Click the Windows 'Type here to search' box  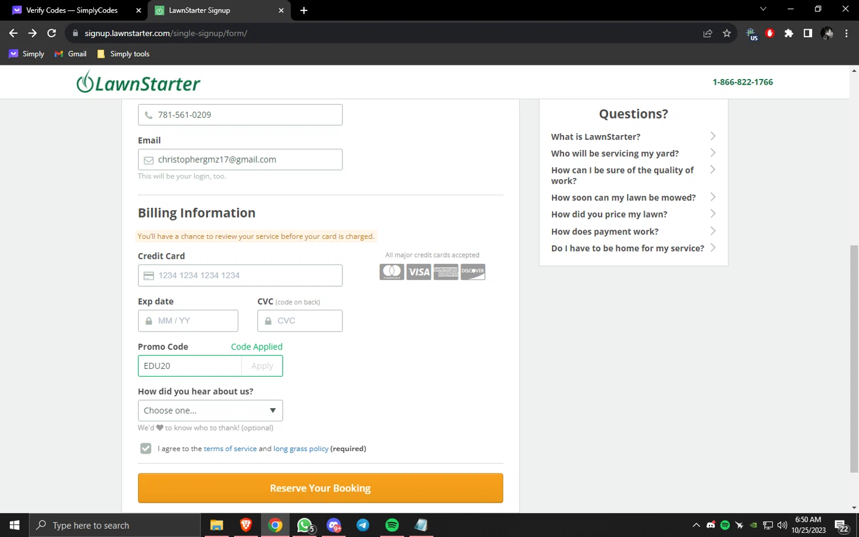[x=115, y=525]
